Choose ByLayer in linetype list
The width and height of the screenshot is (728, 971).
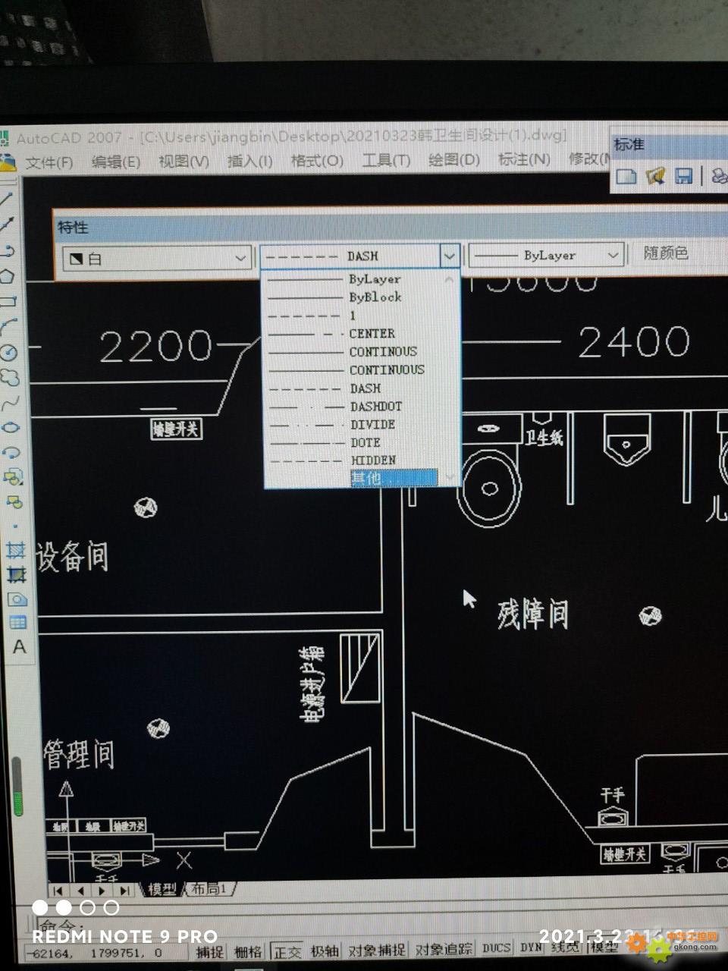click(355, 279)
